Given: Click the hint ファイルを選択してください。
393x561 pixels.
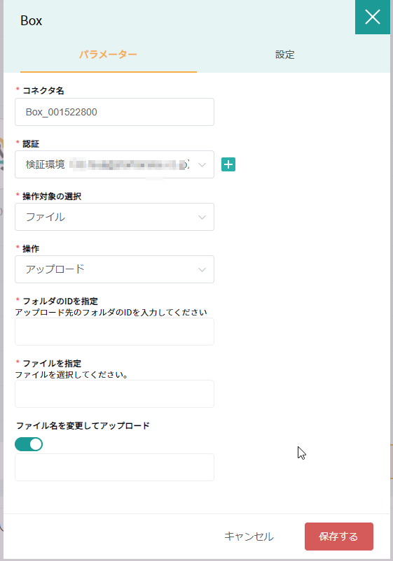Looking at the screenshot, I should [x=71, y=375].
